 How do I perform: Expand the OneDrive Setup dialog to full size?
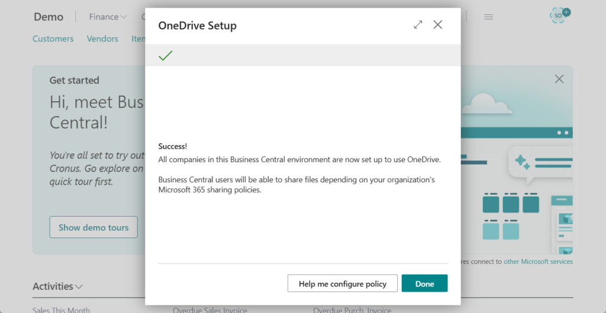coord(418,25)
